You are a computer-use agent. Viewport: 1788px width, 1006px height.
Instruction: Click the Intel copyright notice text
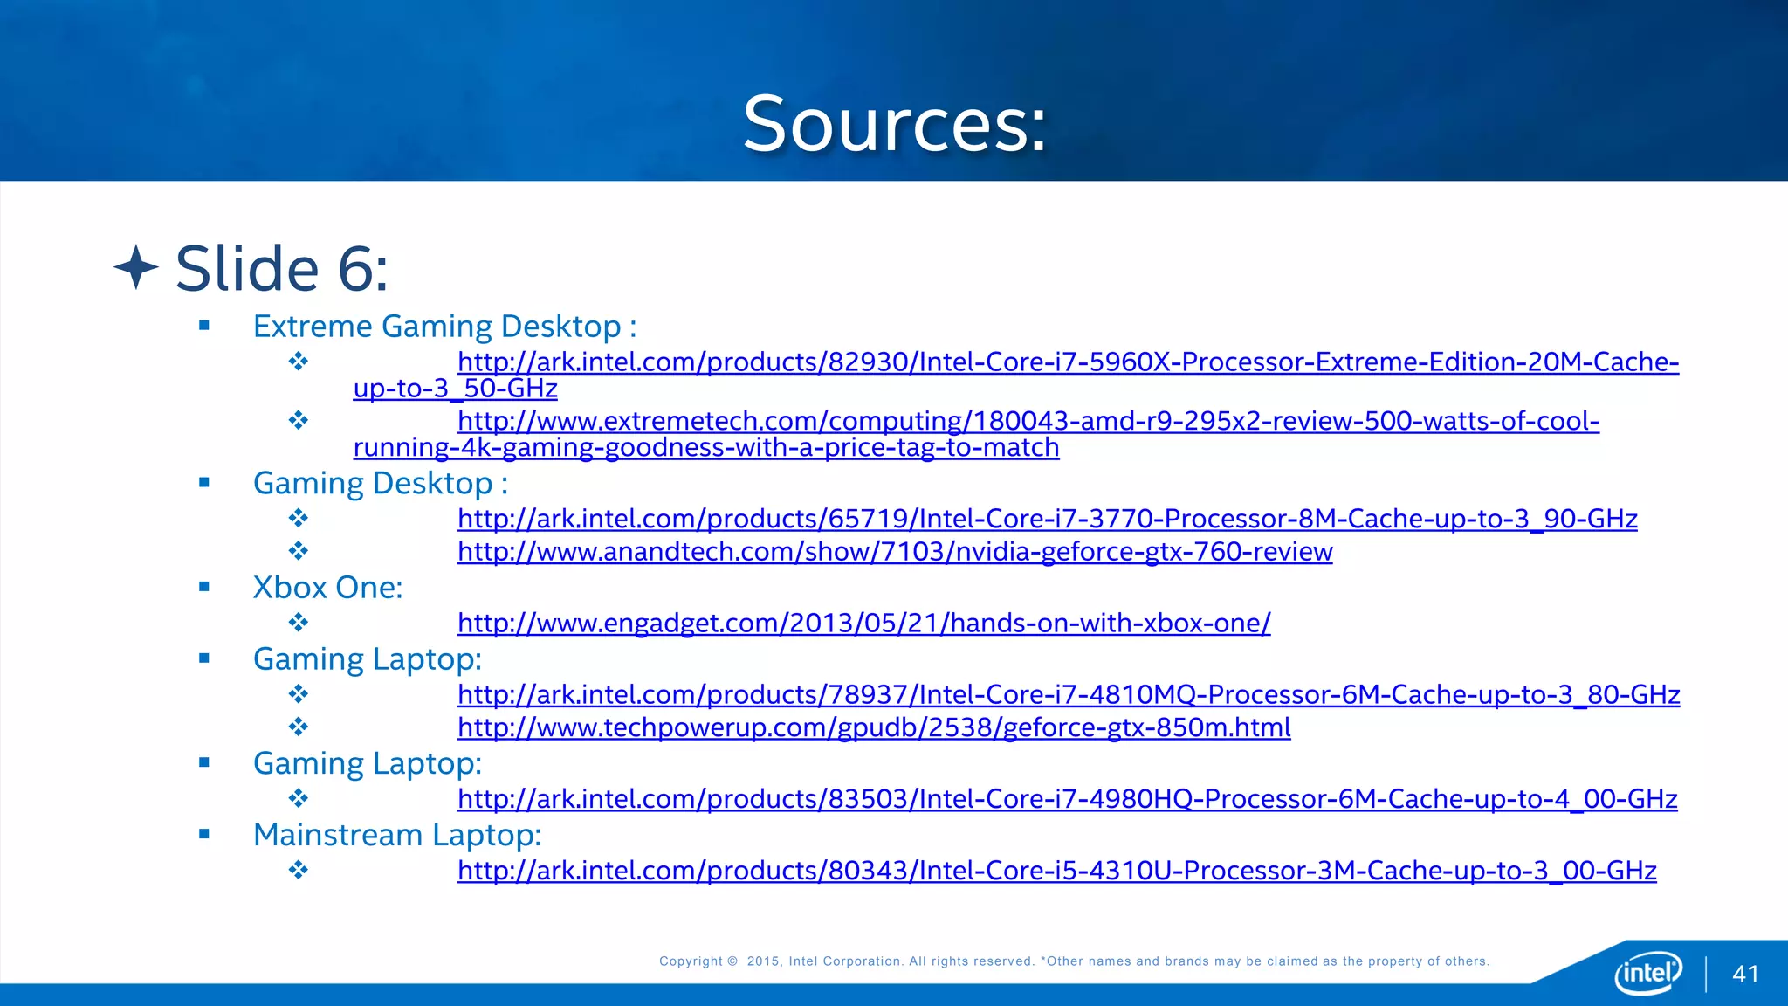1074,961
